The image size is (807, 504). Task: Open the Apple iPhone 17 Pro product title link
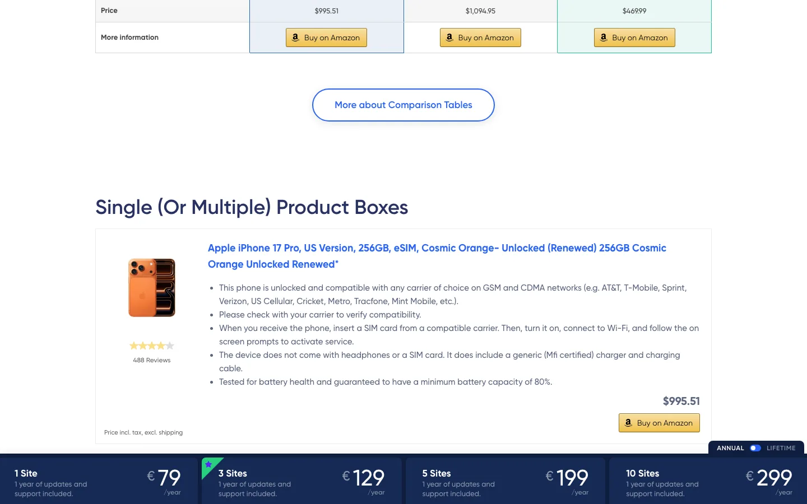click(x=437, y=256)
